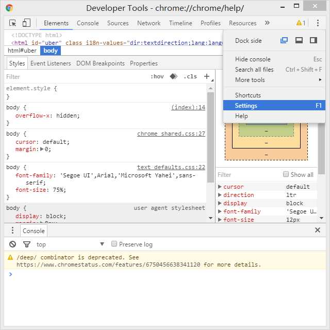Activate the inspect element picker icon
330x330 pixels.
pyautogui.click(x=12, y=23)
